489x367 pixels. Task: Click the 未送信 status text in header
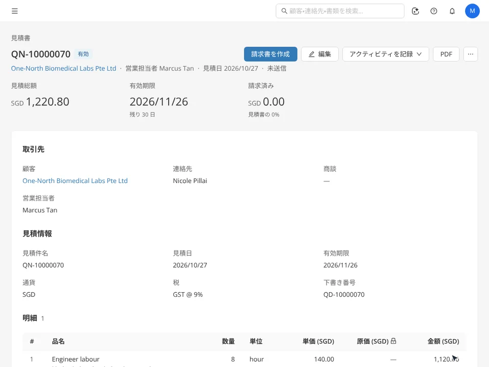(x=277, y=69)
